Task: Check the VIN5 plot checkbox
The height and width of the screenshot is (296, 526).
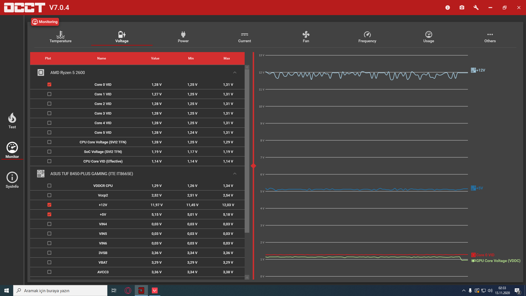Action: 49,234
